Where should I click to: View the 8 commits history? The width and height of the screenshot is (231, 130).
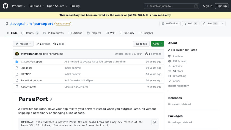153,54
